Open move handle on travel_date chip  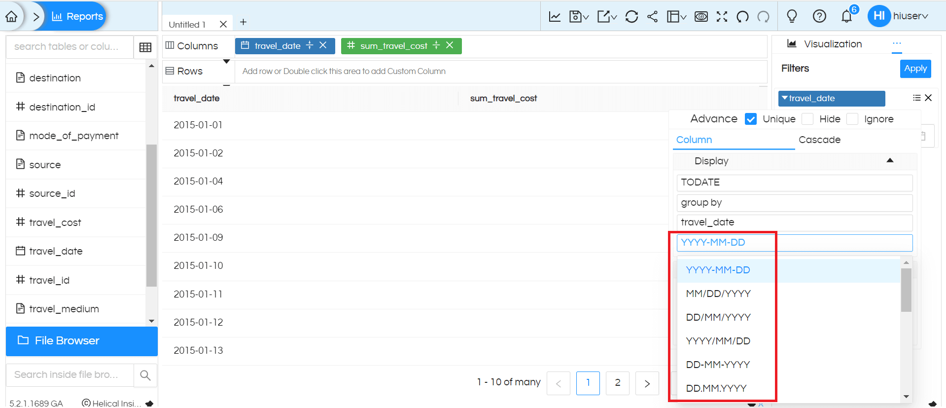point(310,45)
